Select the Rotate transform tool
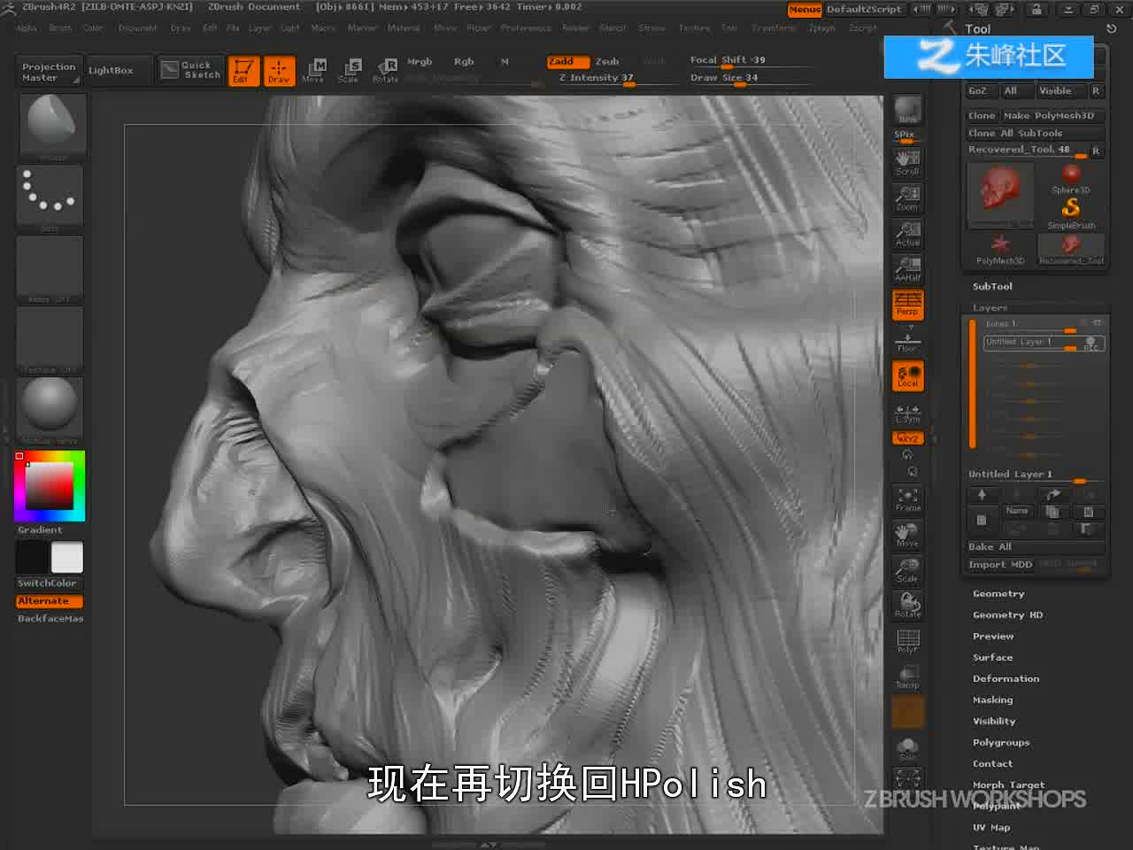 tap(385, 70)
